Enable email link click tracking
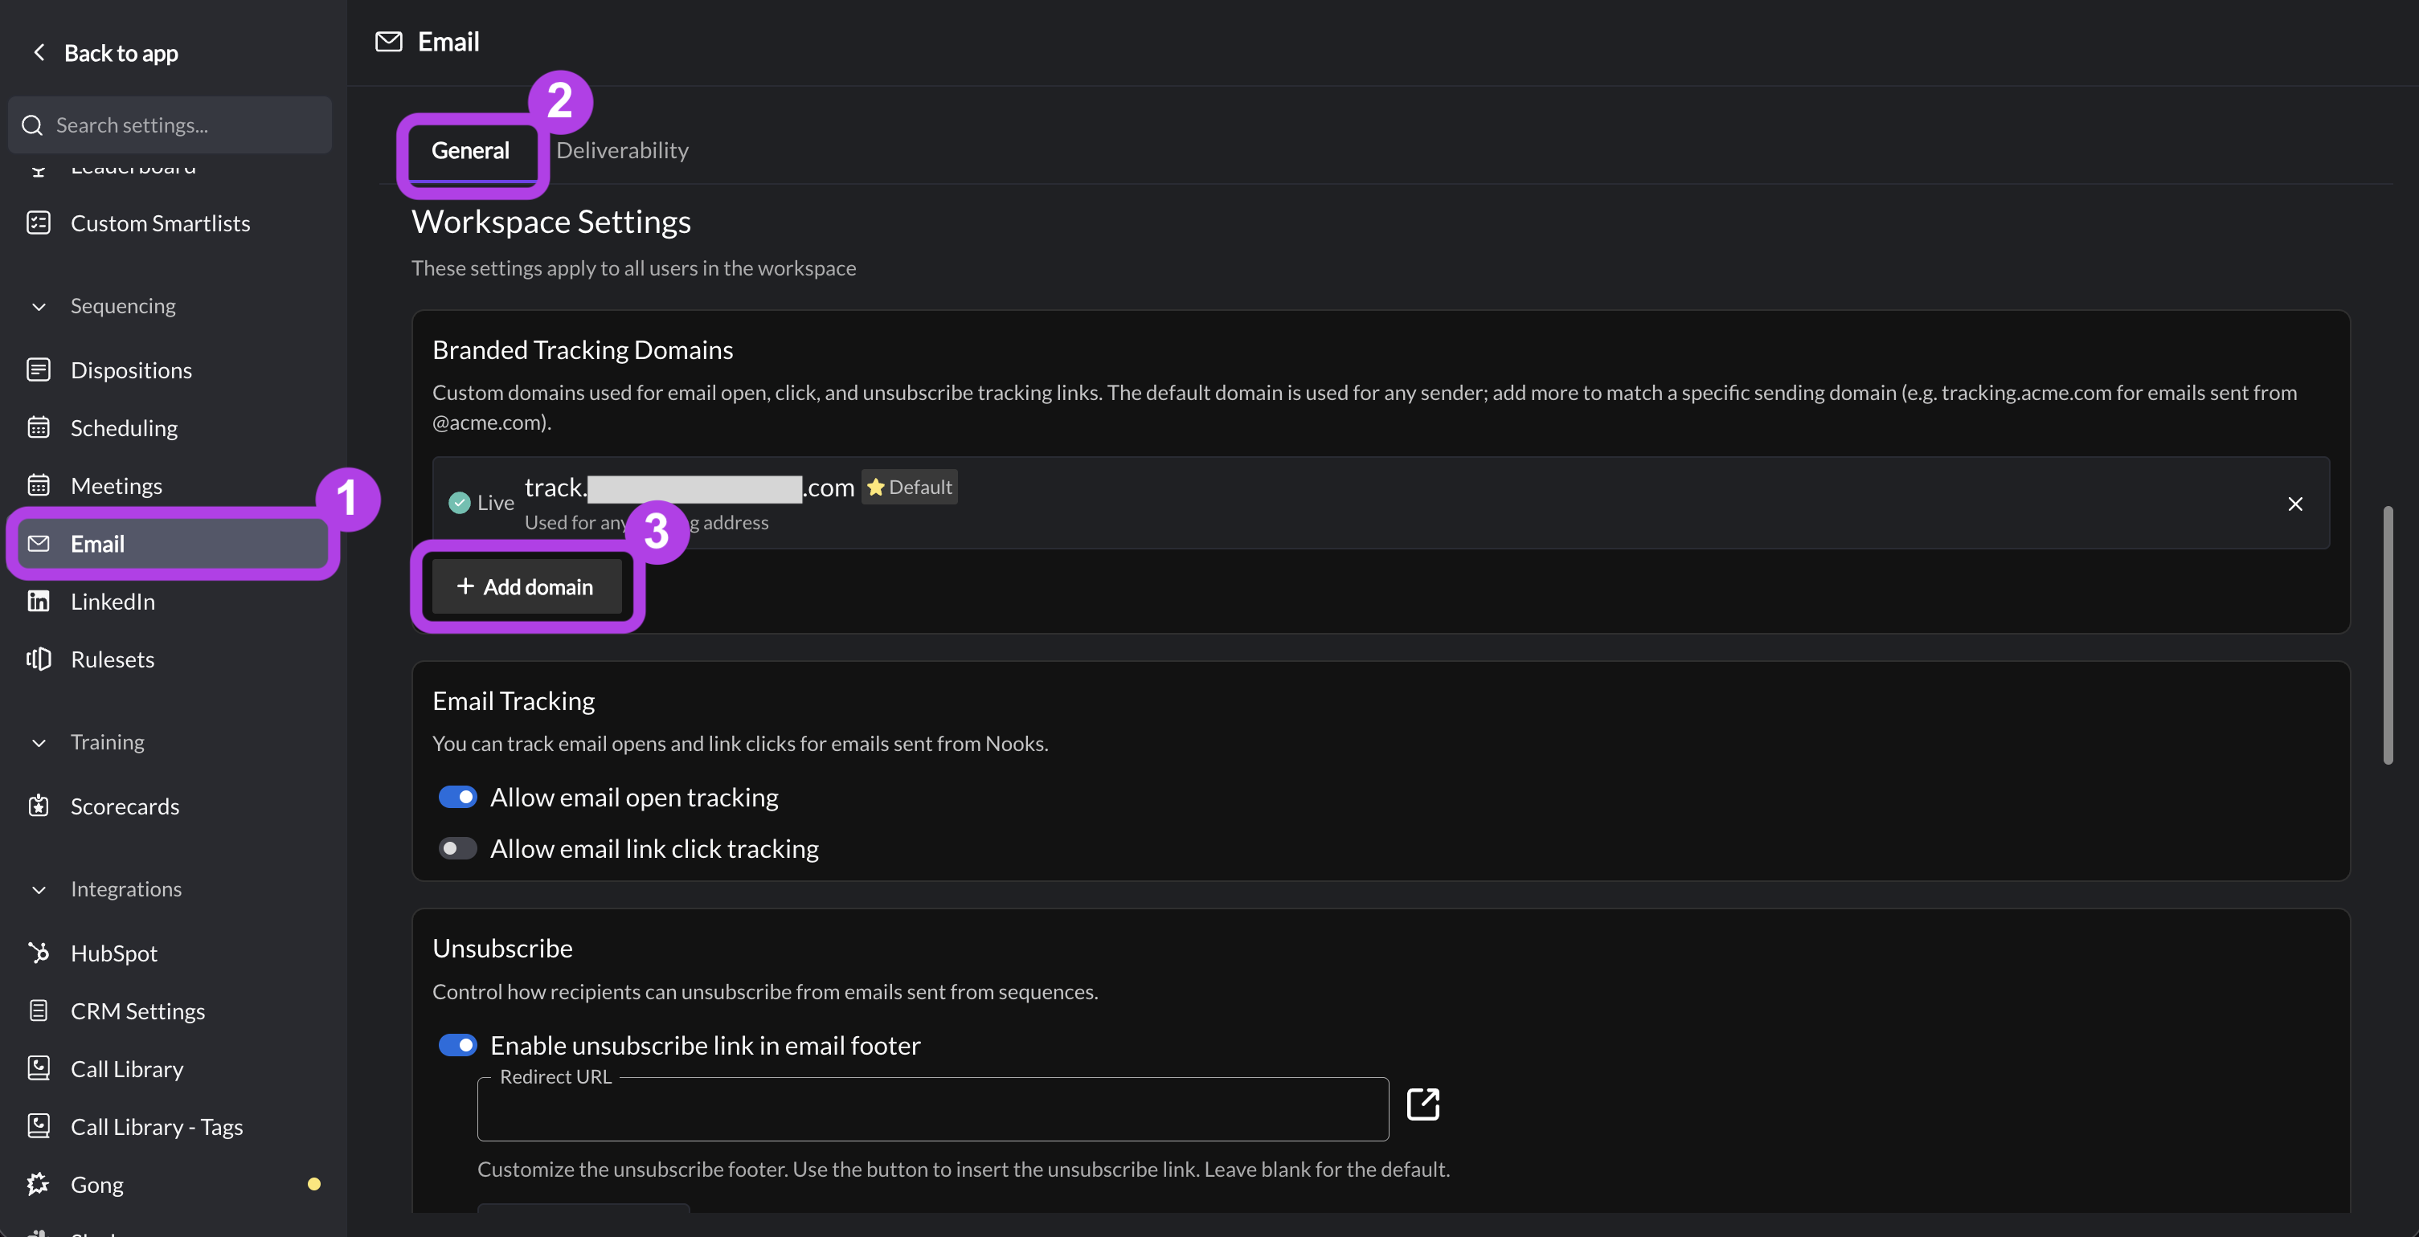This screenshot has width=2419, height=1237. click(458, 848)
